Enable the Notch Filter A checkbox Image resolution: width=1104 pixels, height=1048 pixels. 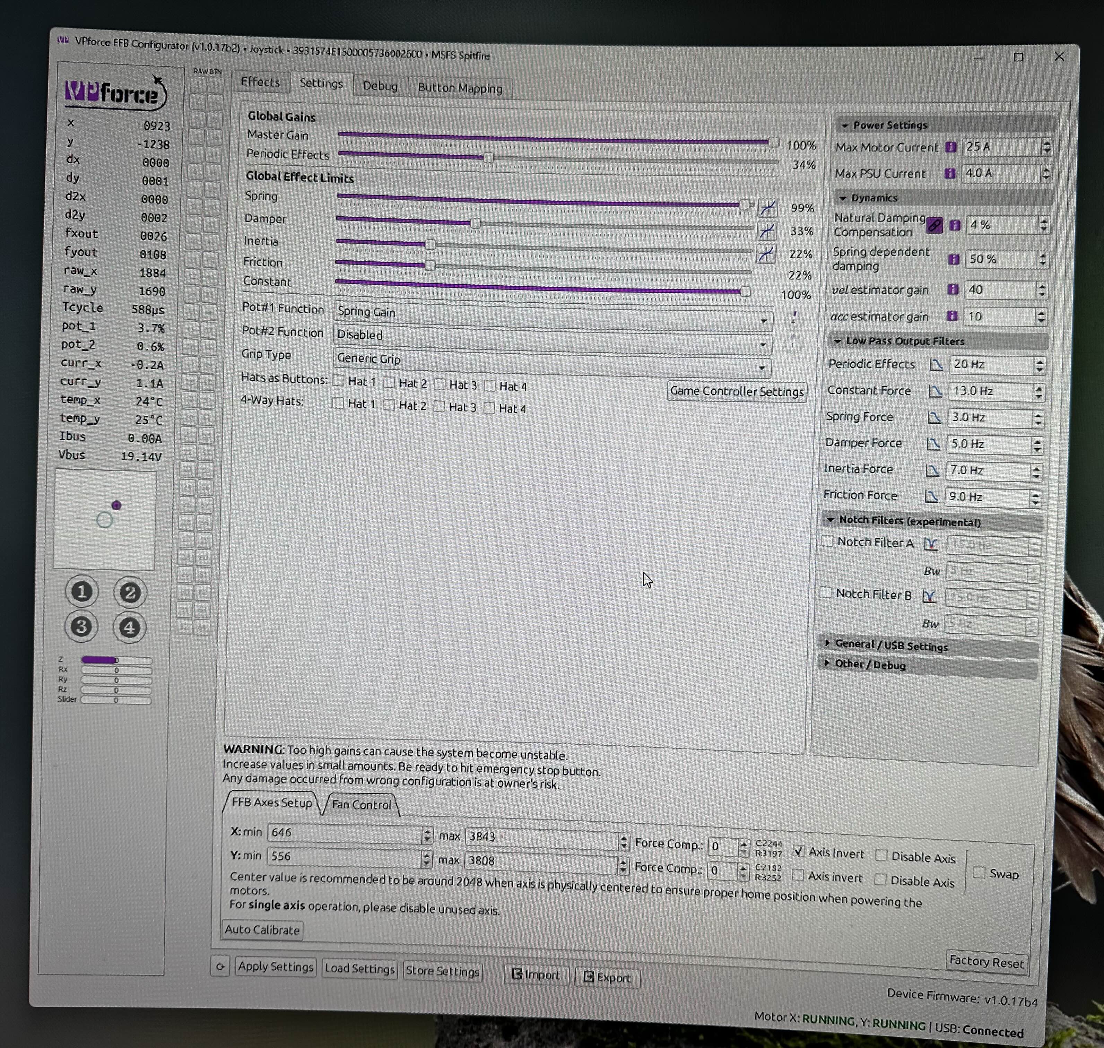[x=828, y=541]
